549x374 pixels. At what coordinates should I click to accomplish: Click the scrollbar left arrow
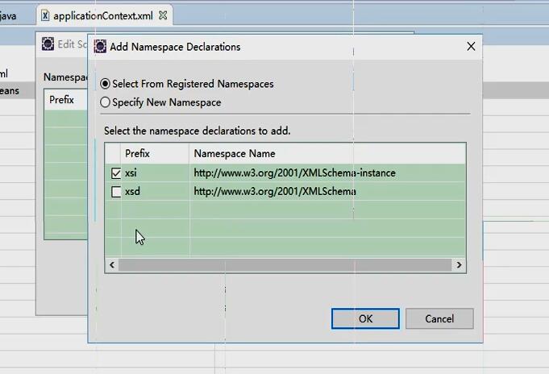point(112,264)
